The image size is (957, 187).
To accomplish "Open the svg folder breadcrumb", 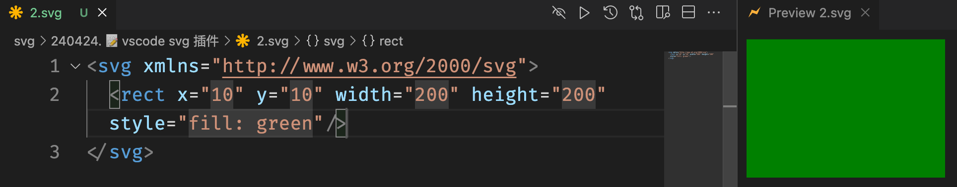I will tap(24, 41).
